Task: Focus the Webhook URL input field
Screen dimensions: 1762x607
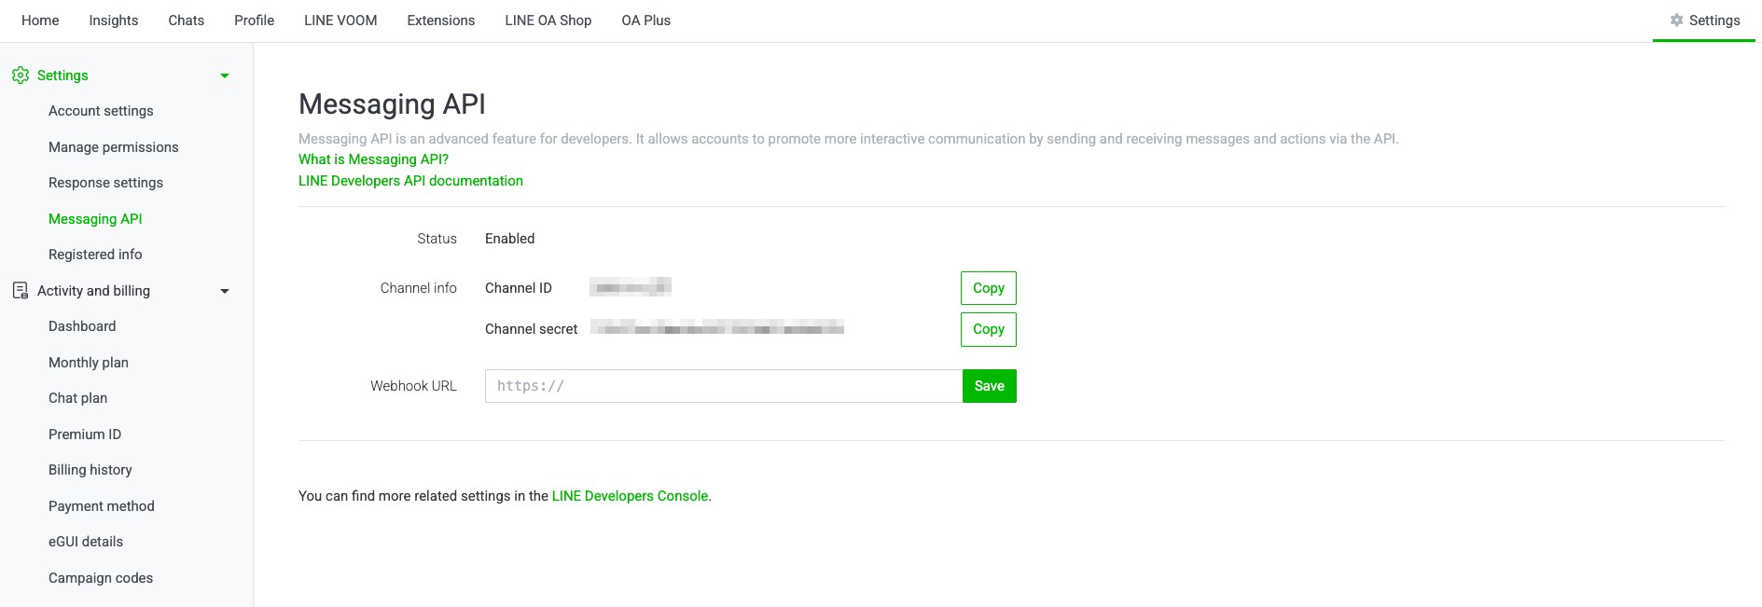Action: 724,386
